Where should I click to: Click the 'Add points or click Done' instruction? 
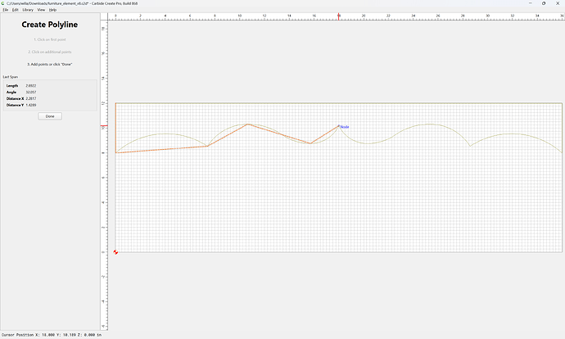click(x=50, y=64)
